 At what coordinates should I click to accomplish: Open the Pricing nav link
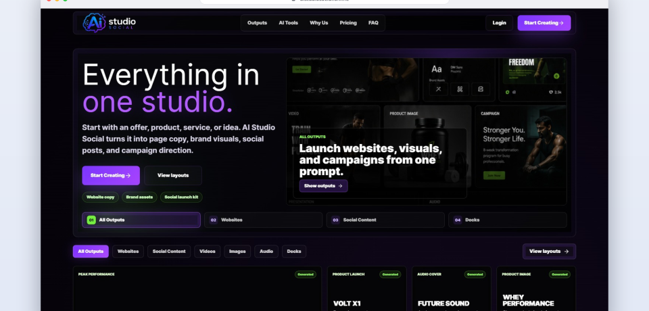tap(348, 23)
